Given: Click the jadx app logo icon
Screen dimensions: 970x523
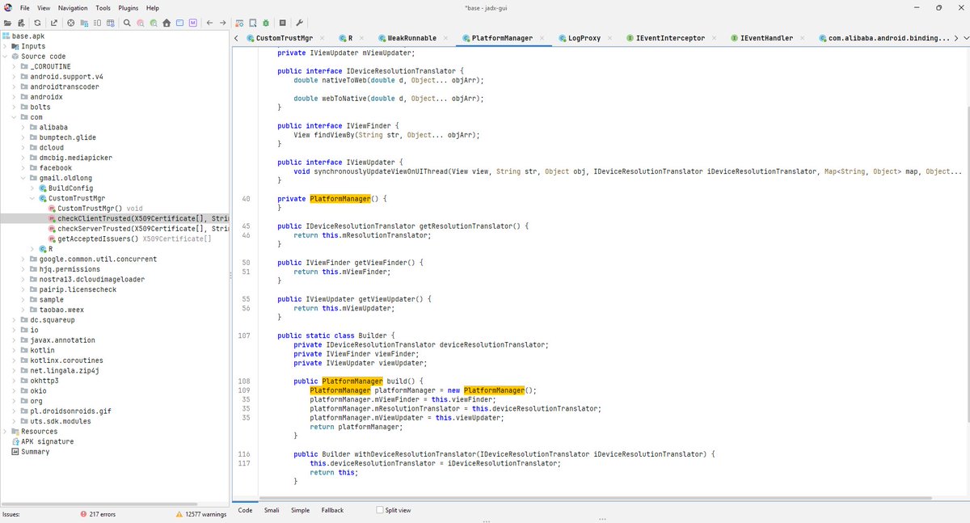Looking at the screenshot, I should pos(7,7).
